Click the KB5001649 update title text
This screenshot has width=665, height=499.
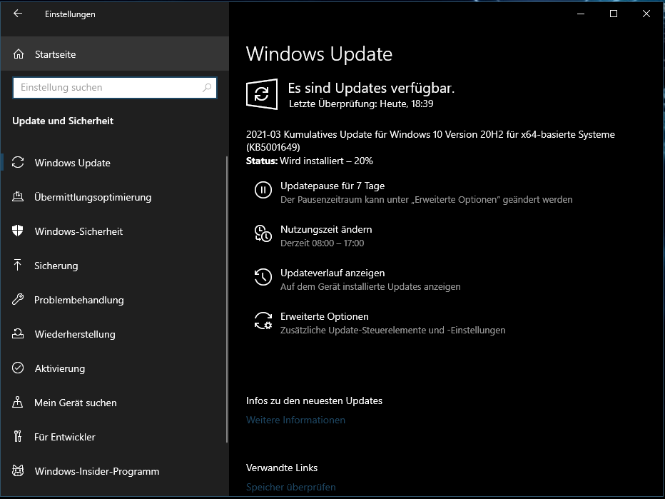(430, 141)
